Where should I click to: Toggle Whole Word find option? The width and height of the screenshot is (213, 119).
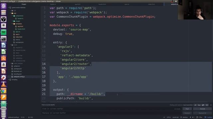pyautogui.click(x=207, y=105)
